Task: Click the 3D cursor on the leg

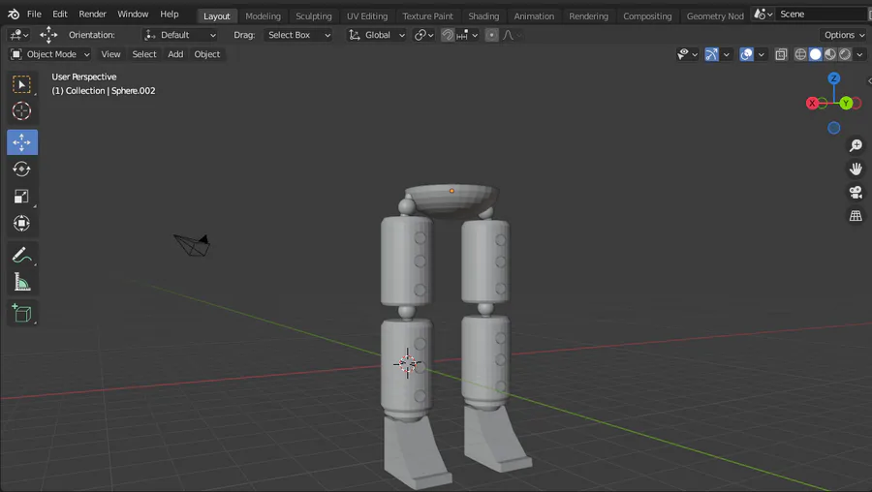Action: (407, 363)
